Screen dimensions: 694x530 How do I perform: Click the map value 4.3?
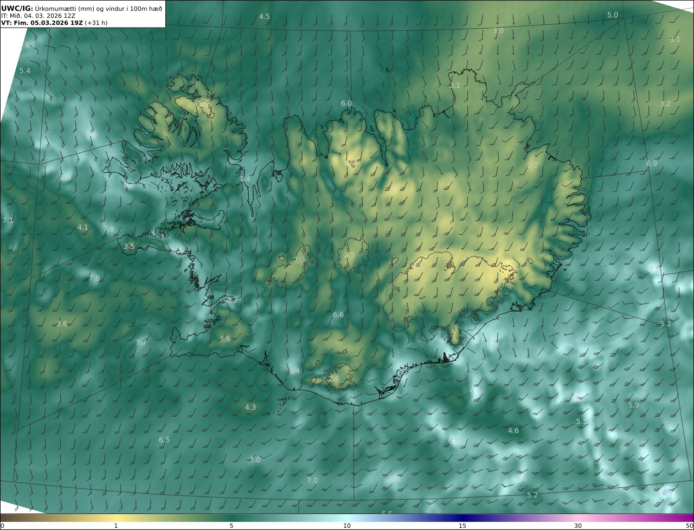tap(250, 407)
